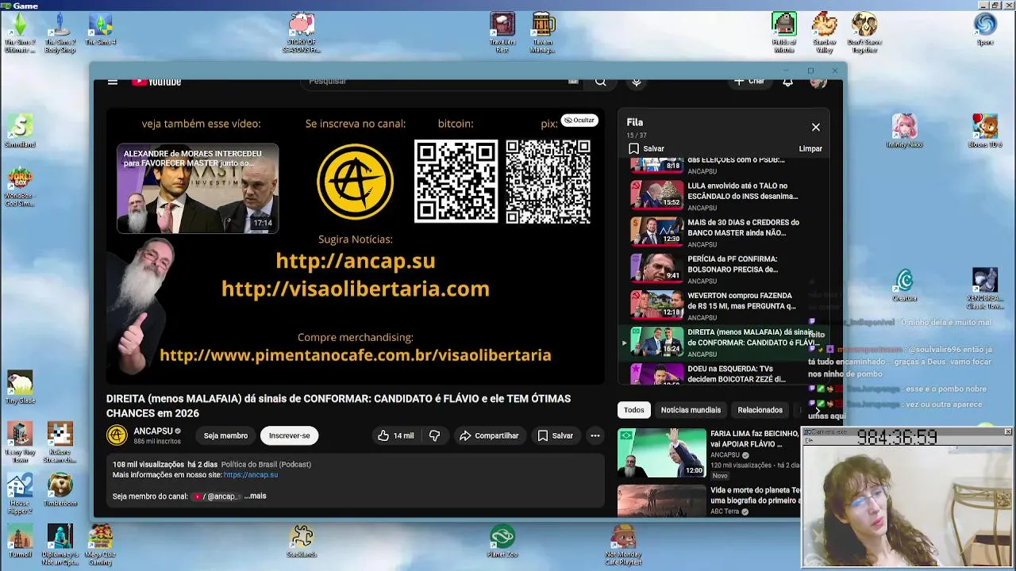The width and height of the screenshot is (1016, 571).
Task: Clear the queue with Limpar
Action: [x=810, y=148]
